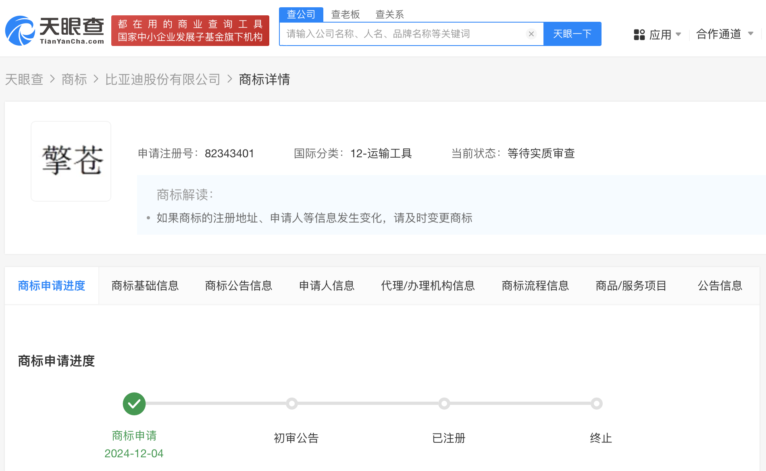
Task: Click the 初审公告 progress node
Action: tap(292, 404)
